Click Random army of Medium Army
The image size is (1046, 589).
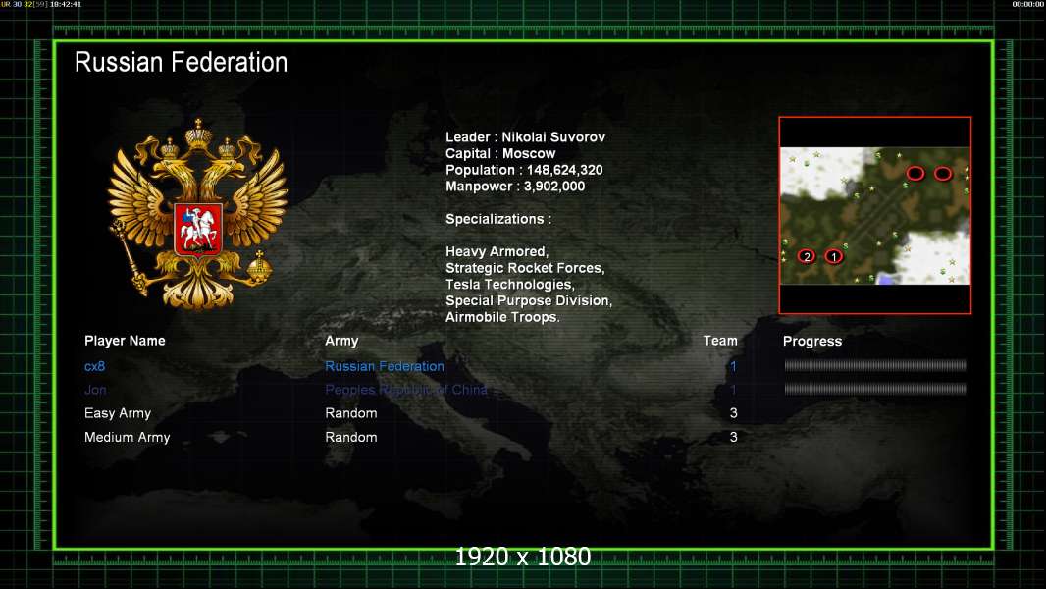(351, 437)
